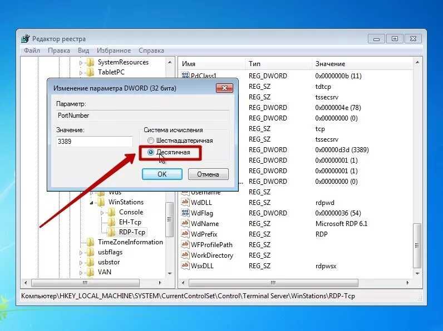
Task: Open the Справка menu
Action: [151, 51]
